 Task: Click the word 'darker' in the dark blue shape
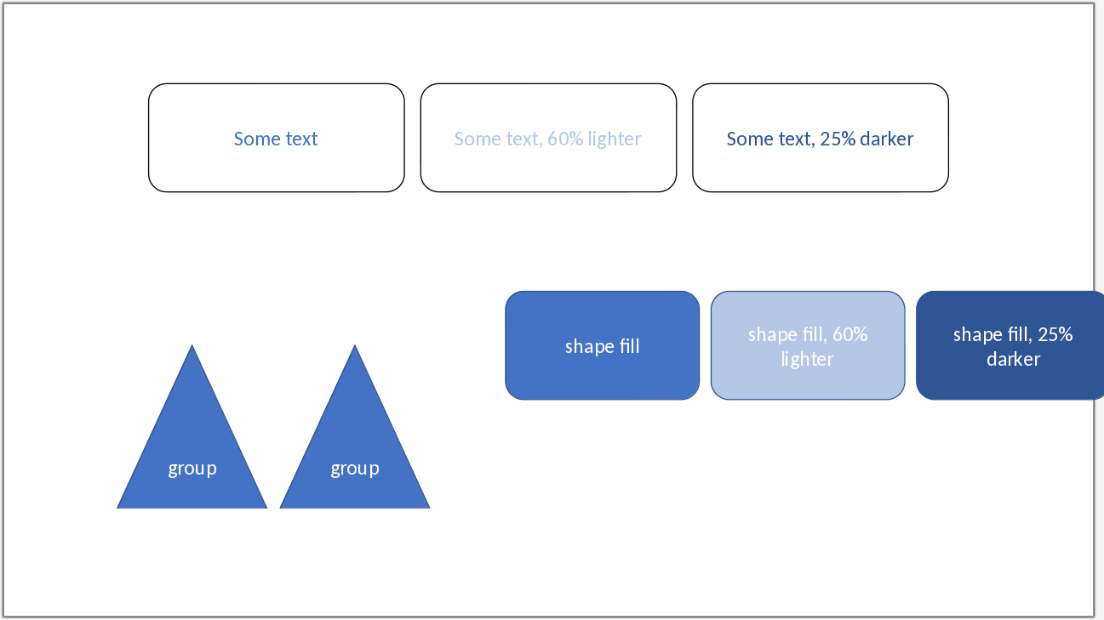click(x=1013, y=359)
